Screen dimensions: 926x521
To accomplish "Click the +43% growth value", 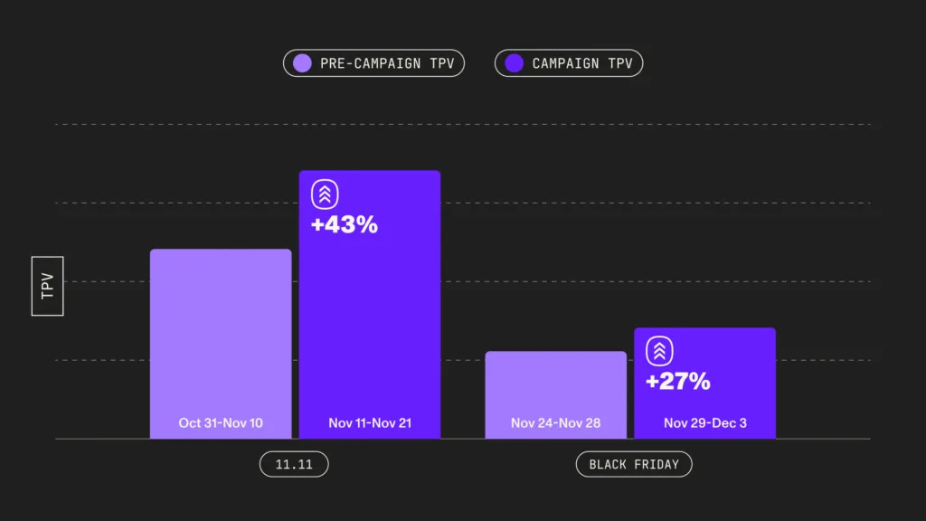I will [345, 224].
